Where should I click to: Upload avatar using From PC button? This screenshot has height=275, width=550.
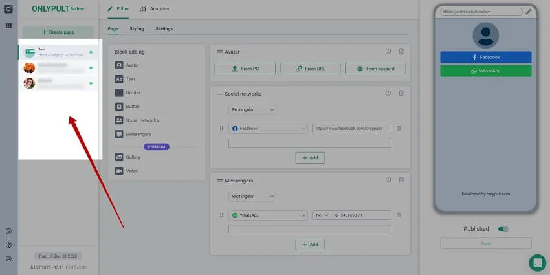(245, 69)
